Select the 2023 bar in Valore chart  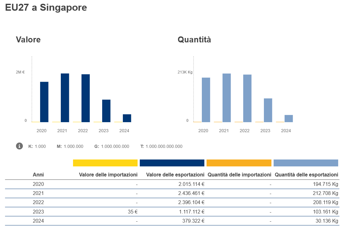tap(106, 111)
